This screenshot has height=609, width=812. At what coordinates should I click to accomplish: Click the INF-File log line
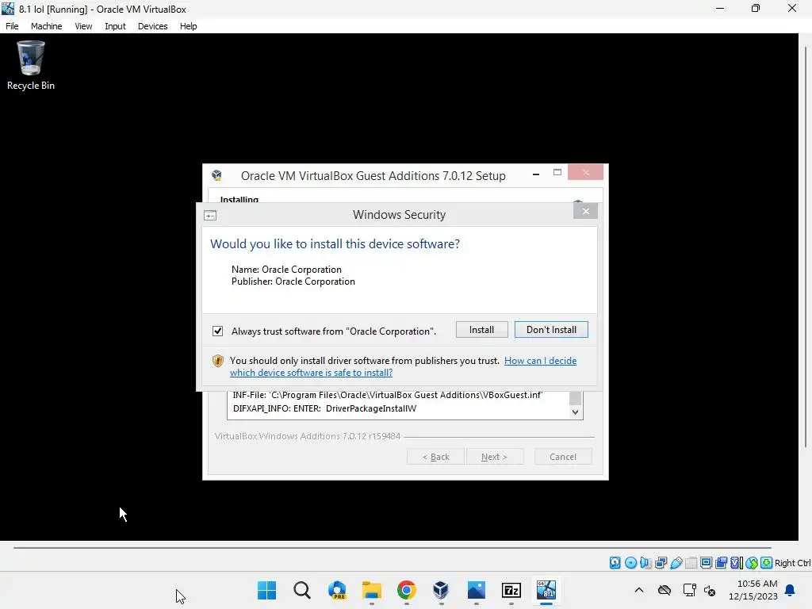(388, 395)
